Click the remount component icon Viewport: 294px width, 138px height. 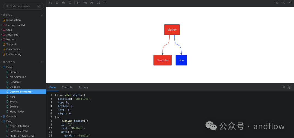pyautogui.click(x=51, y=3)
